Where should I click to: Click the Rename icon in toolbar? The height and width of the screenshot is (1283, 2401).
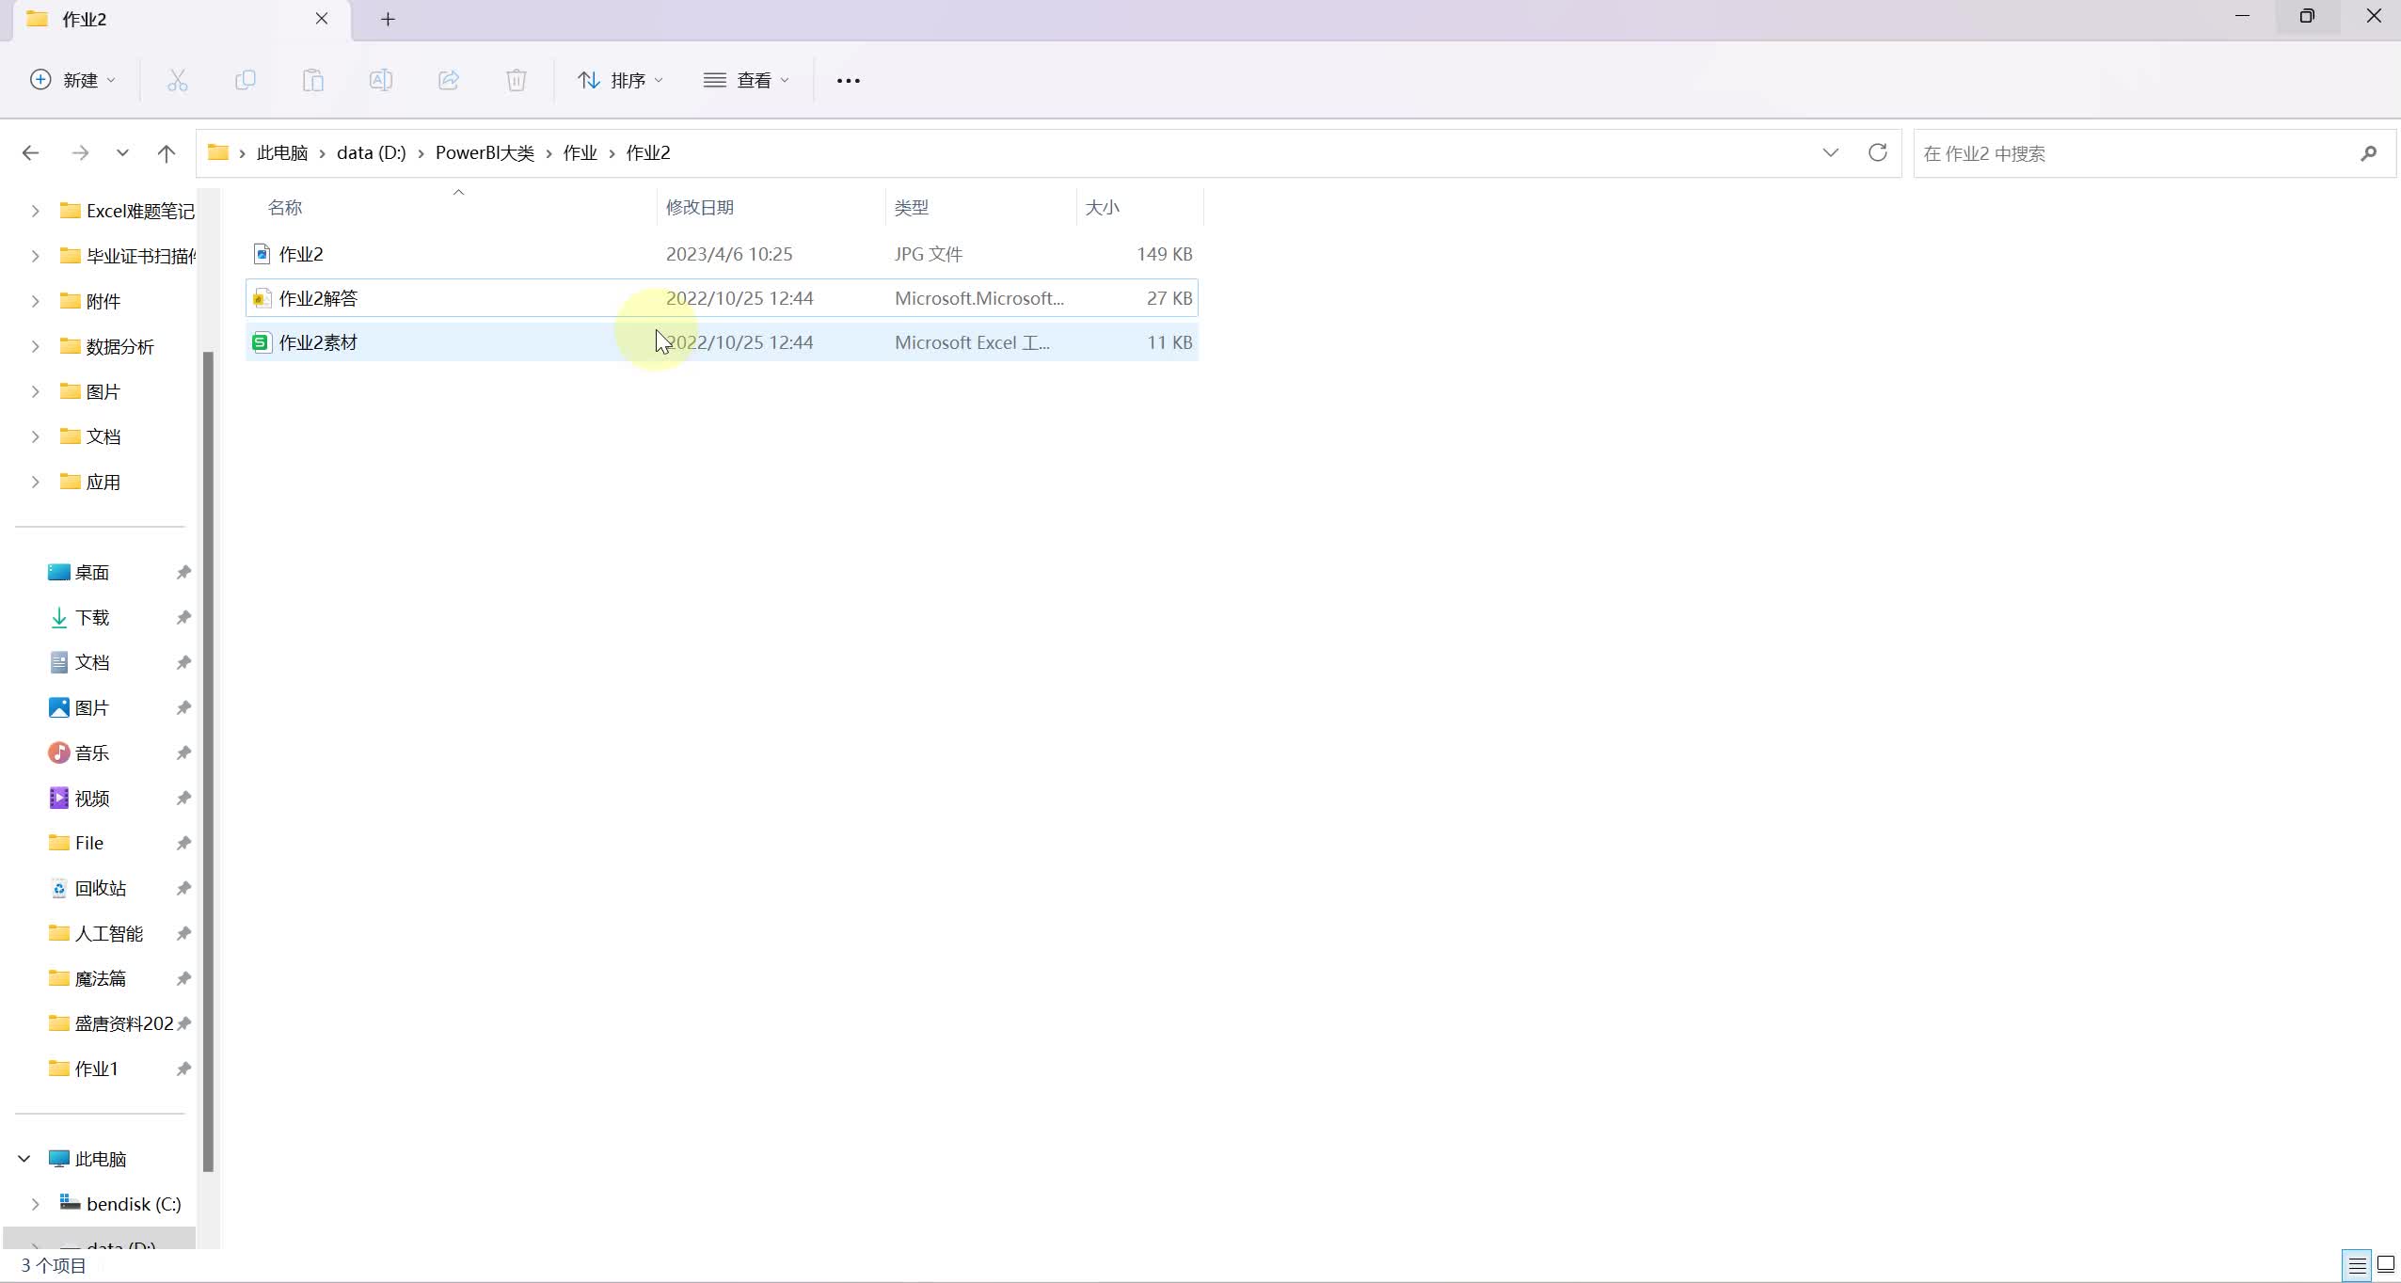click(x=380, y=80)
